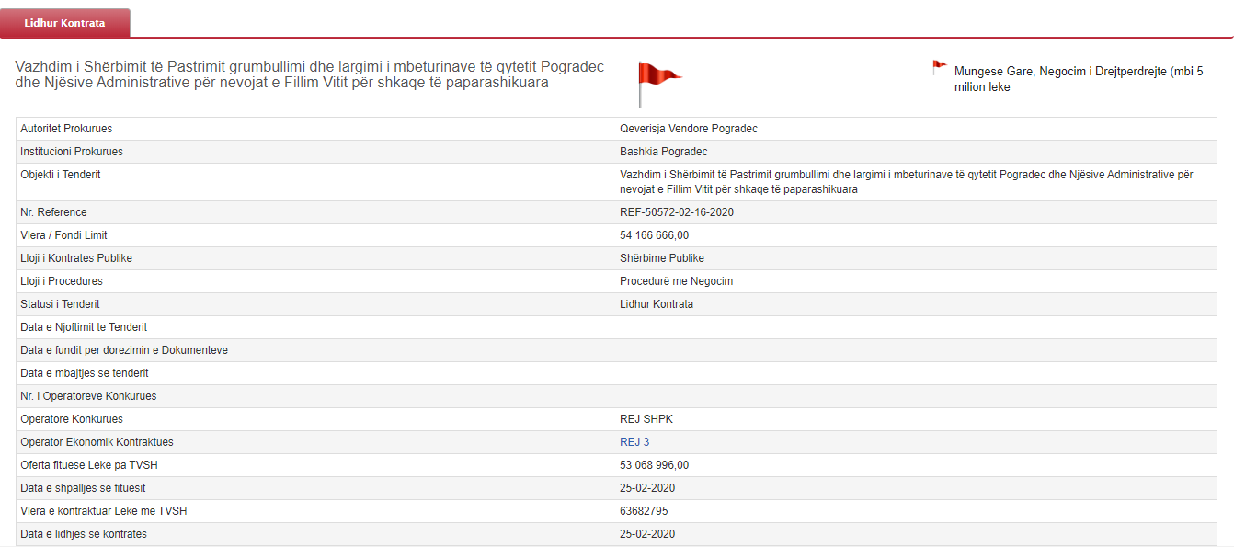Click the Statusi i Tenderit label
Screen dimensions: 1234x547
[x=61, y=304]
